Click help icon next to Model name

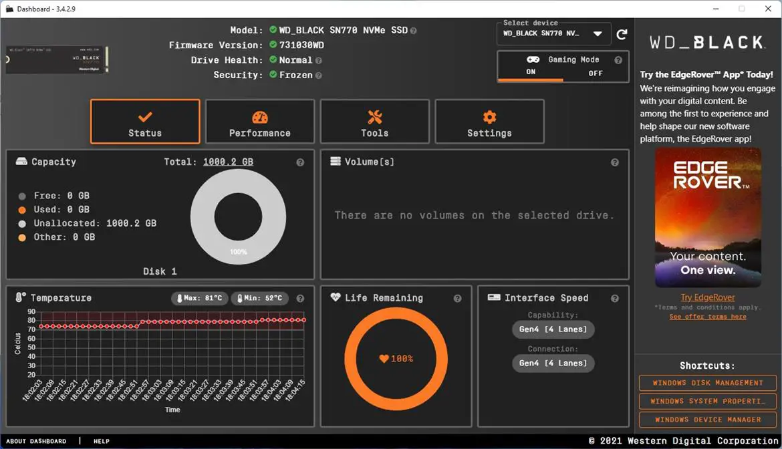click(413, 31)
